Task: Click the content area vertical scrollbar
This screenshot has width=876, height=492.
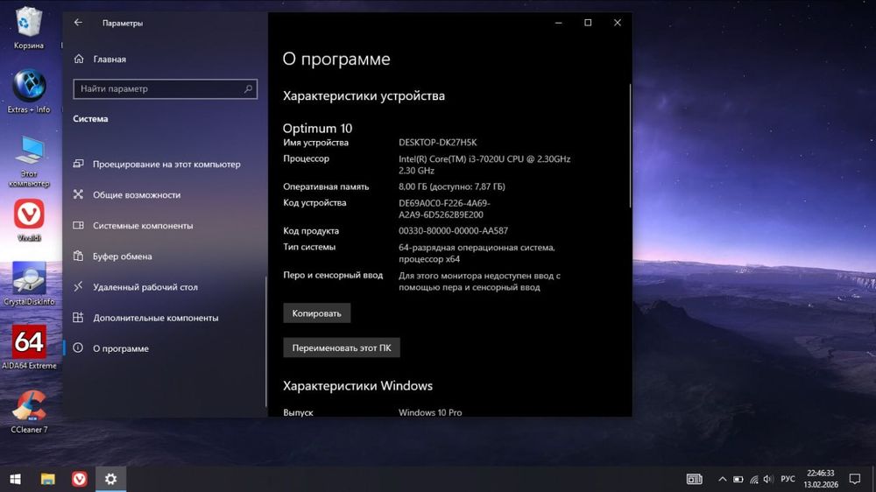Action: tap(630, 145)
